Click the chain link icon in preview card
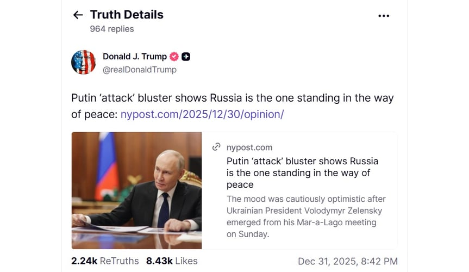The width and height of the screenshot is (469, 272). [x=216, y=147]
